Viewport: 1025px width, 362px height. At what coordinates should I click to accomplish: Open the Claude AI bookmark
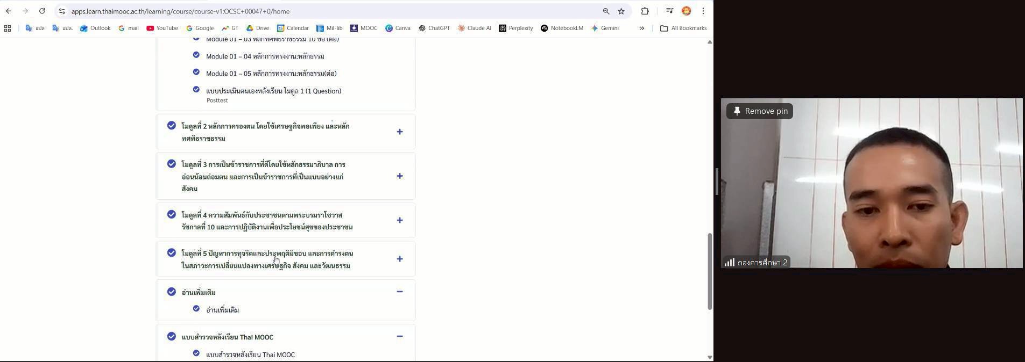tap(474, 28)
